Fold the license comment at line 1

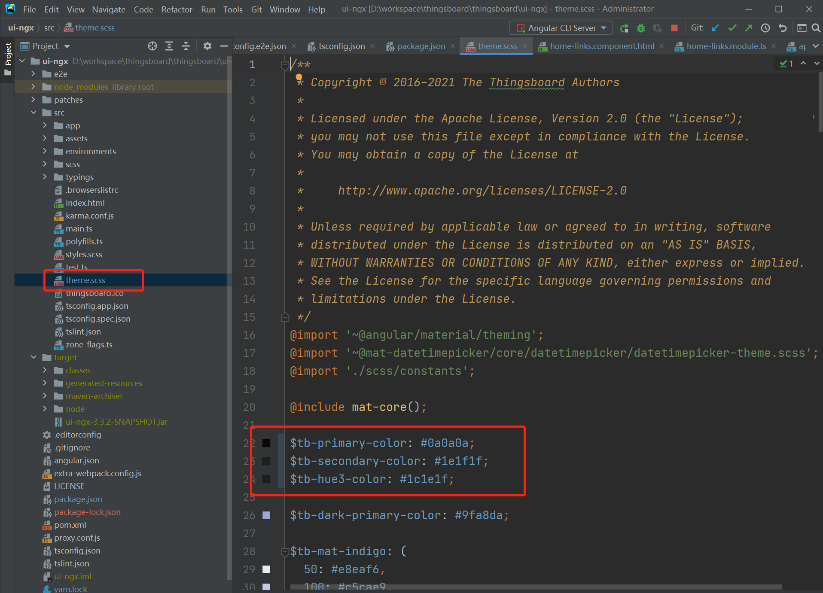(284, 65)
